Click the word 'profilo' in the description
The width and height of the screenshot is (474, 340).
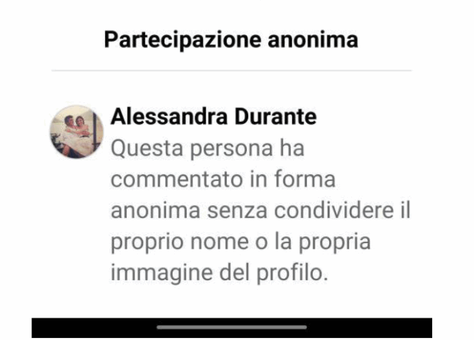[x=289, y=274]
